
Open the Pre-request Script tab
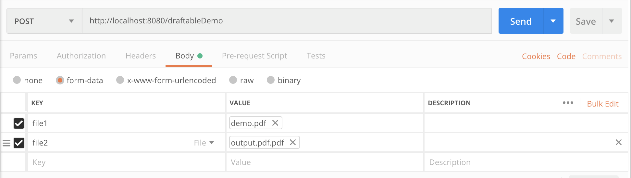254,56
